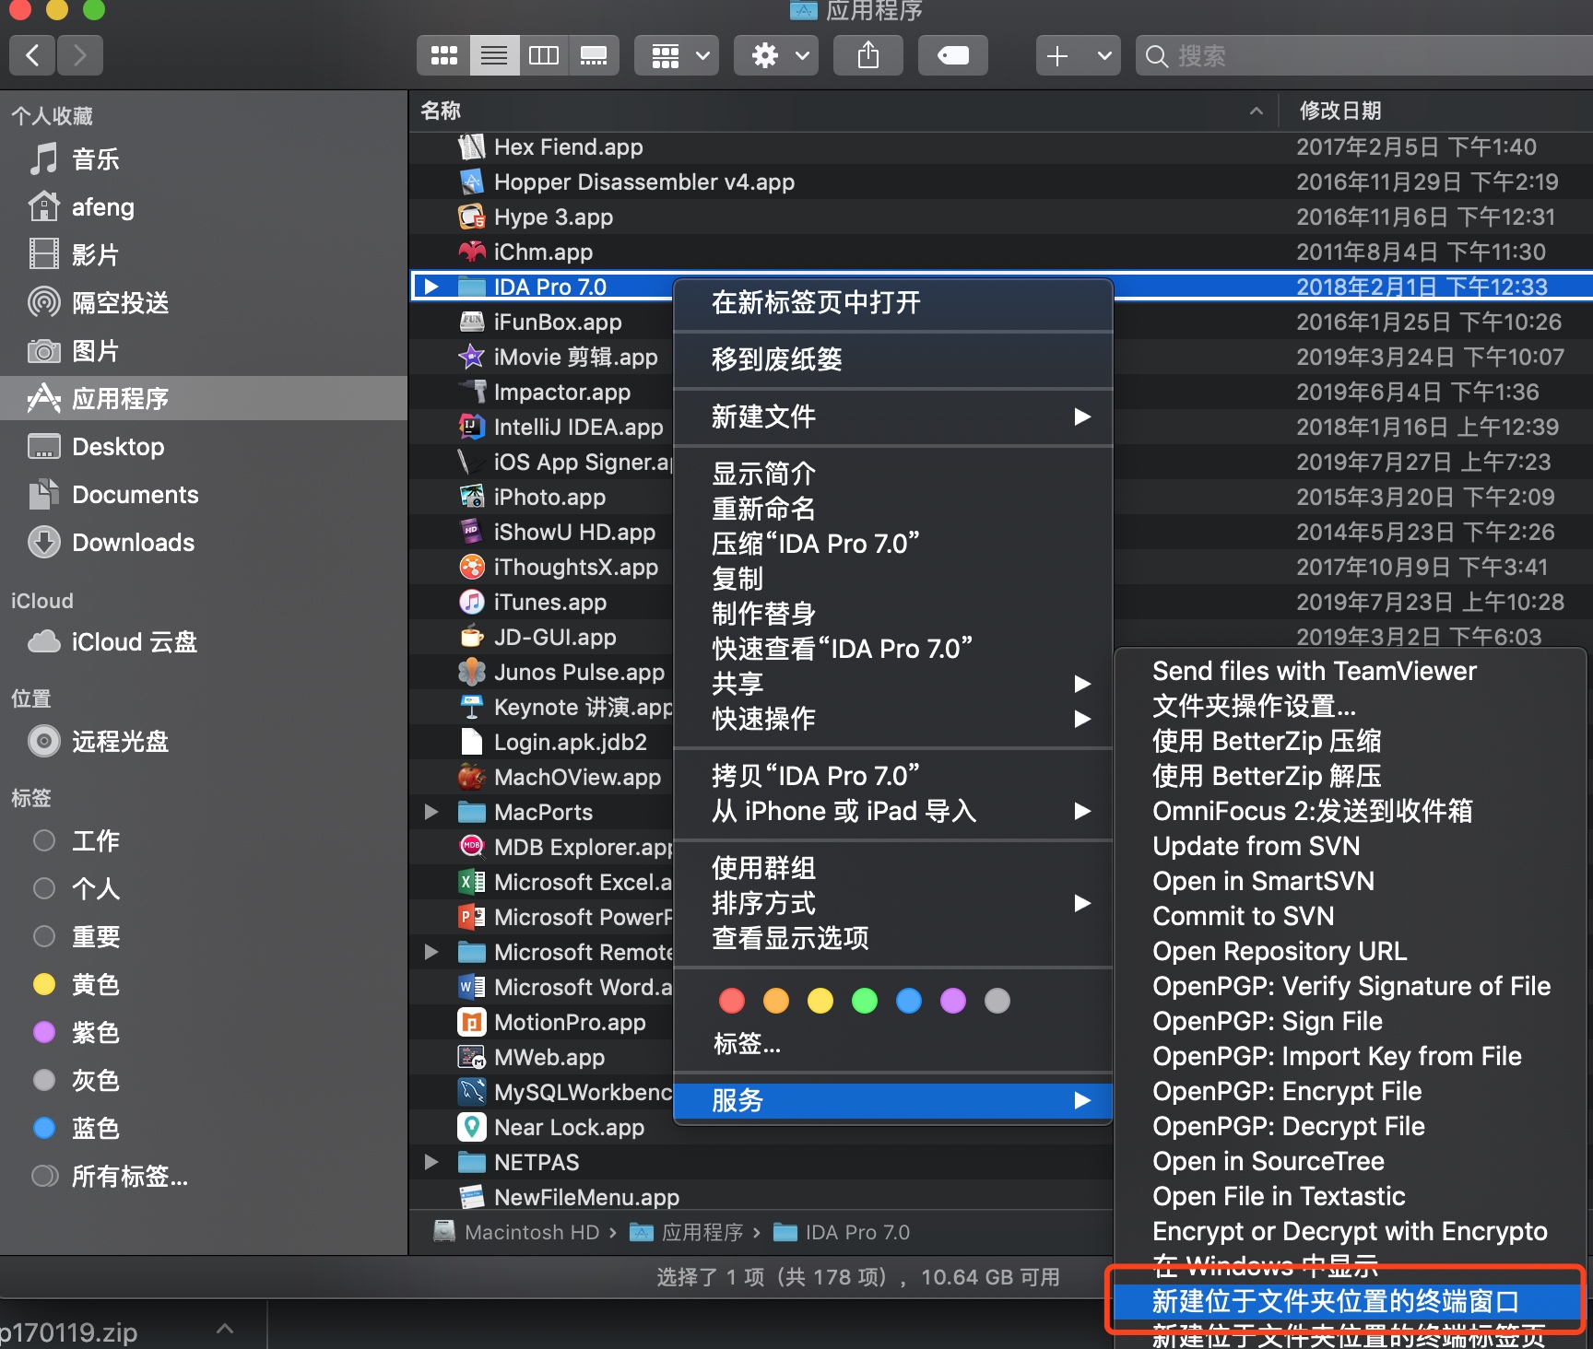Select Hopper Disassembler v4.app

(1000, 182)
